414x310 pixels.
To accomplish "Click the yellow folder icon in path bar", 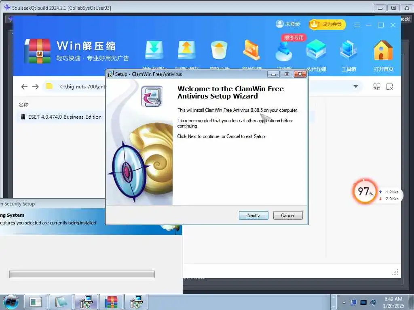I will [x=49, y=86].
